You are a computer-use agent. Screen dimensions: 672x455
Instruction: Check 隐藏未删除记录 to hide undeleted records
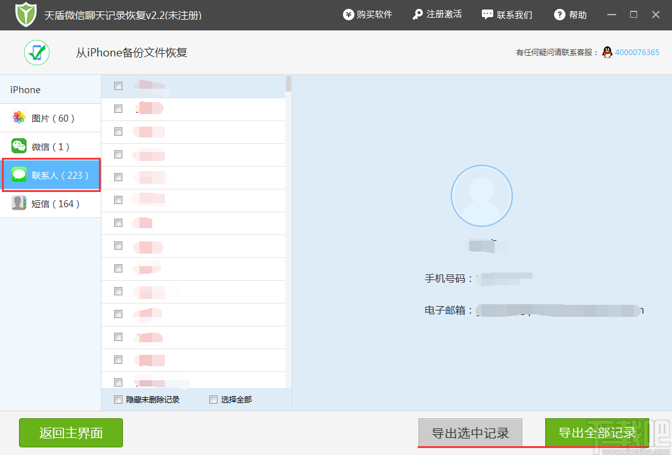118,399
